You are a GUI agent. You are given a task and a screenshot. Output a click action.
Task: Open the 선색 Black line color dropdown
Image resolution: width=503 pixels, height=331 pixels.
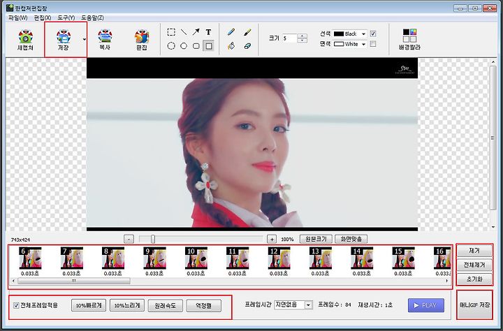363,34
